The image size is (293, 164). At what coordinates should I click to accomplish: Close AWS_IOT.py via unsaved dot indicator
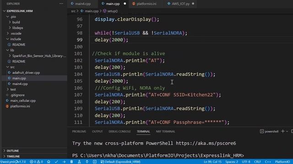(193, 4)
